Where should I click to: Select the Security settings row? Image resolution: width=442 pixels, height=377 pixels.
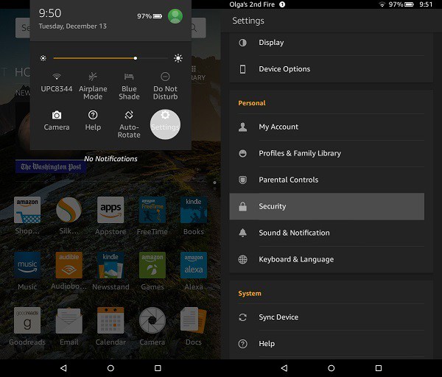(326, 206)
